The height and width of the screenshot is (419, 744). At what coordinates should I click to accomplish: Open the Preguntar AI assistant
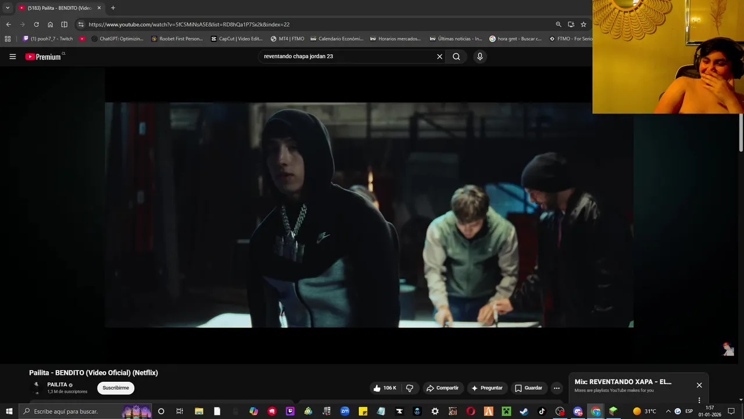487,388
